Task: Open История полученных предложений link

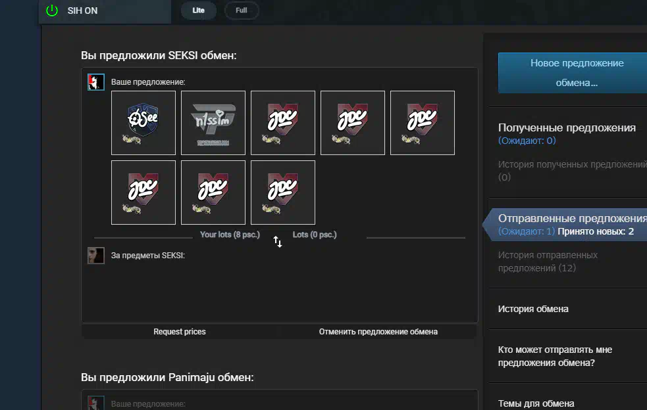Action: pyautogui.click(x=573, y=171)
